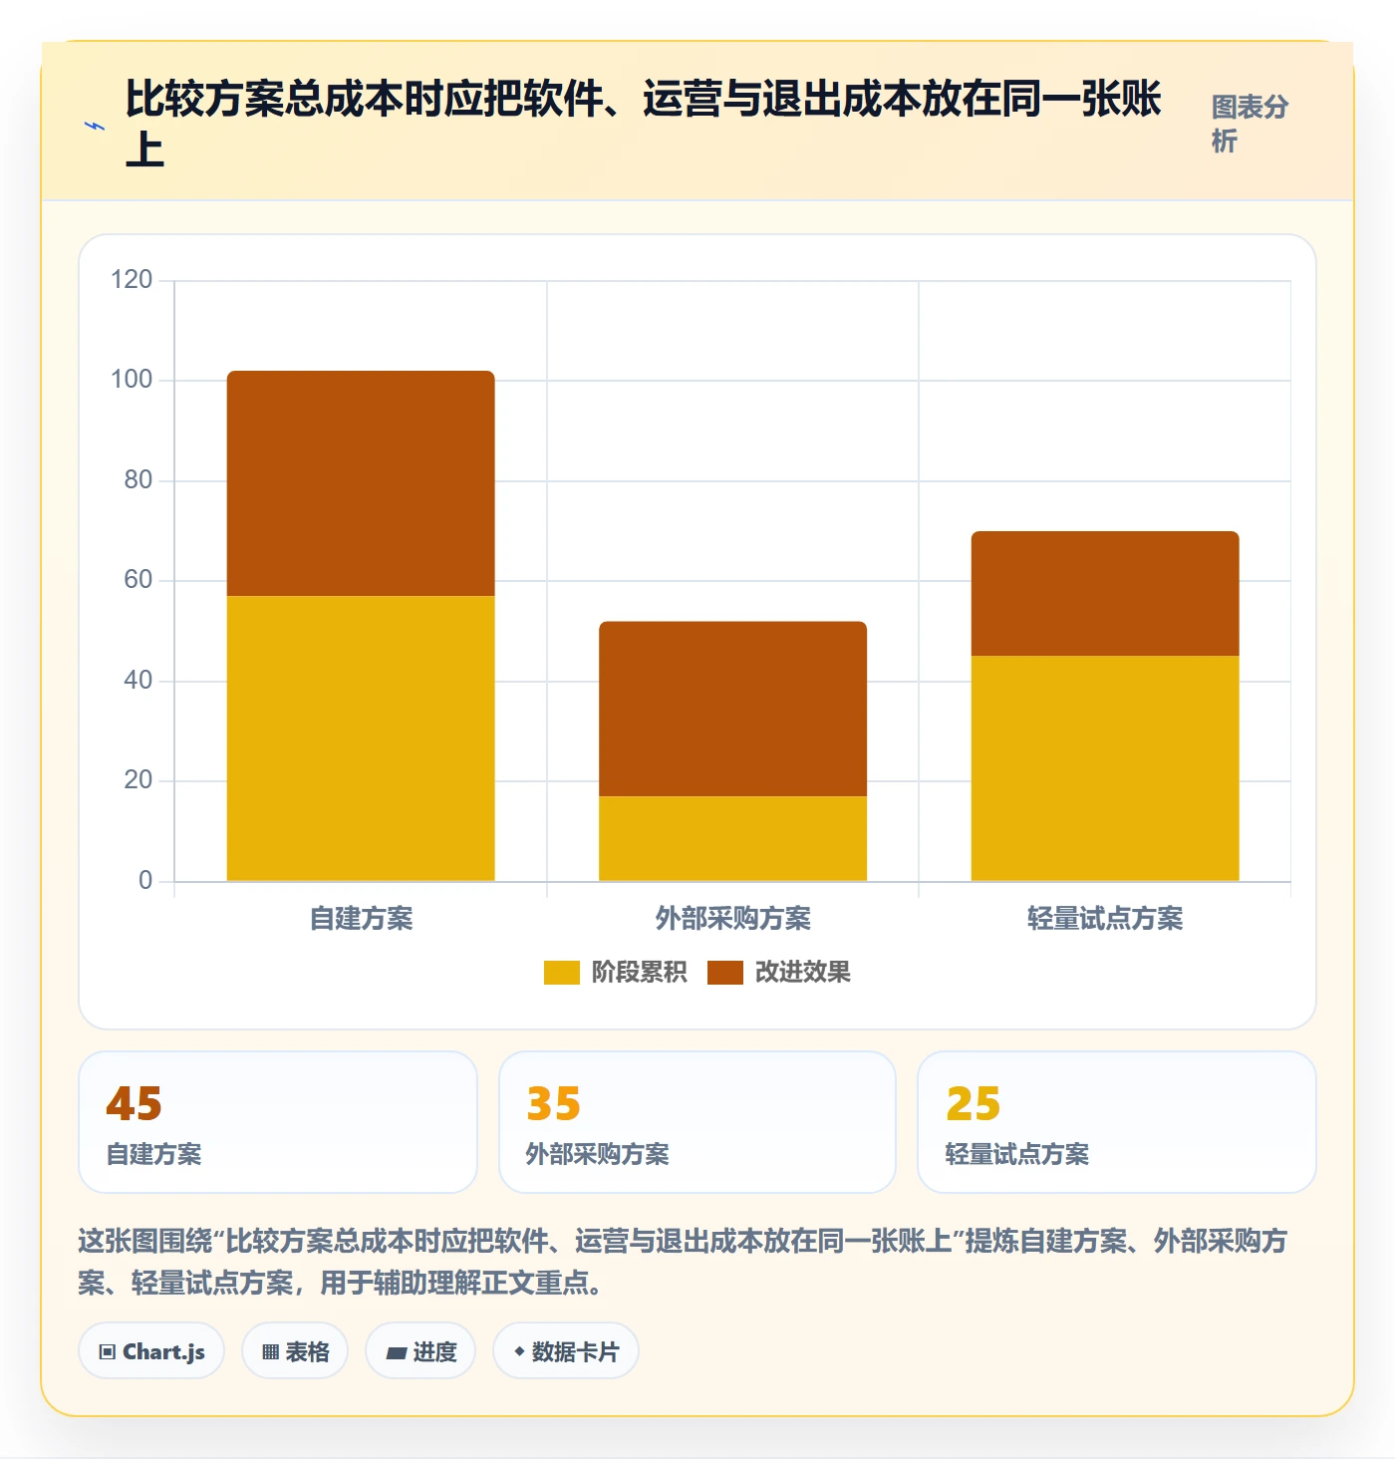Click the lightning icon beside the title

pyautogui.click(x=95, y=126)
